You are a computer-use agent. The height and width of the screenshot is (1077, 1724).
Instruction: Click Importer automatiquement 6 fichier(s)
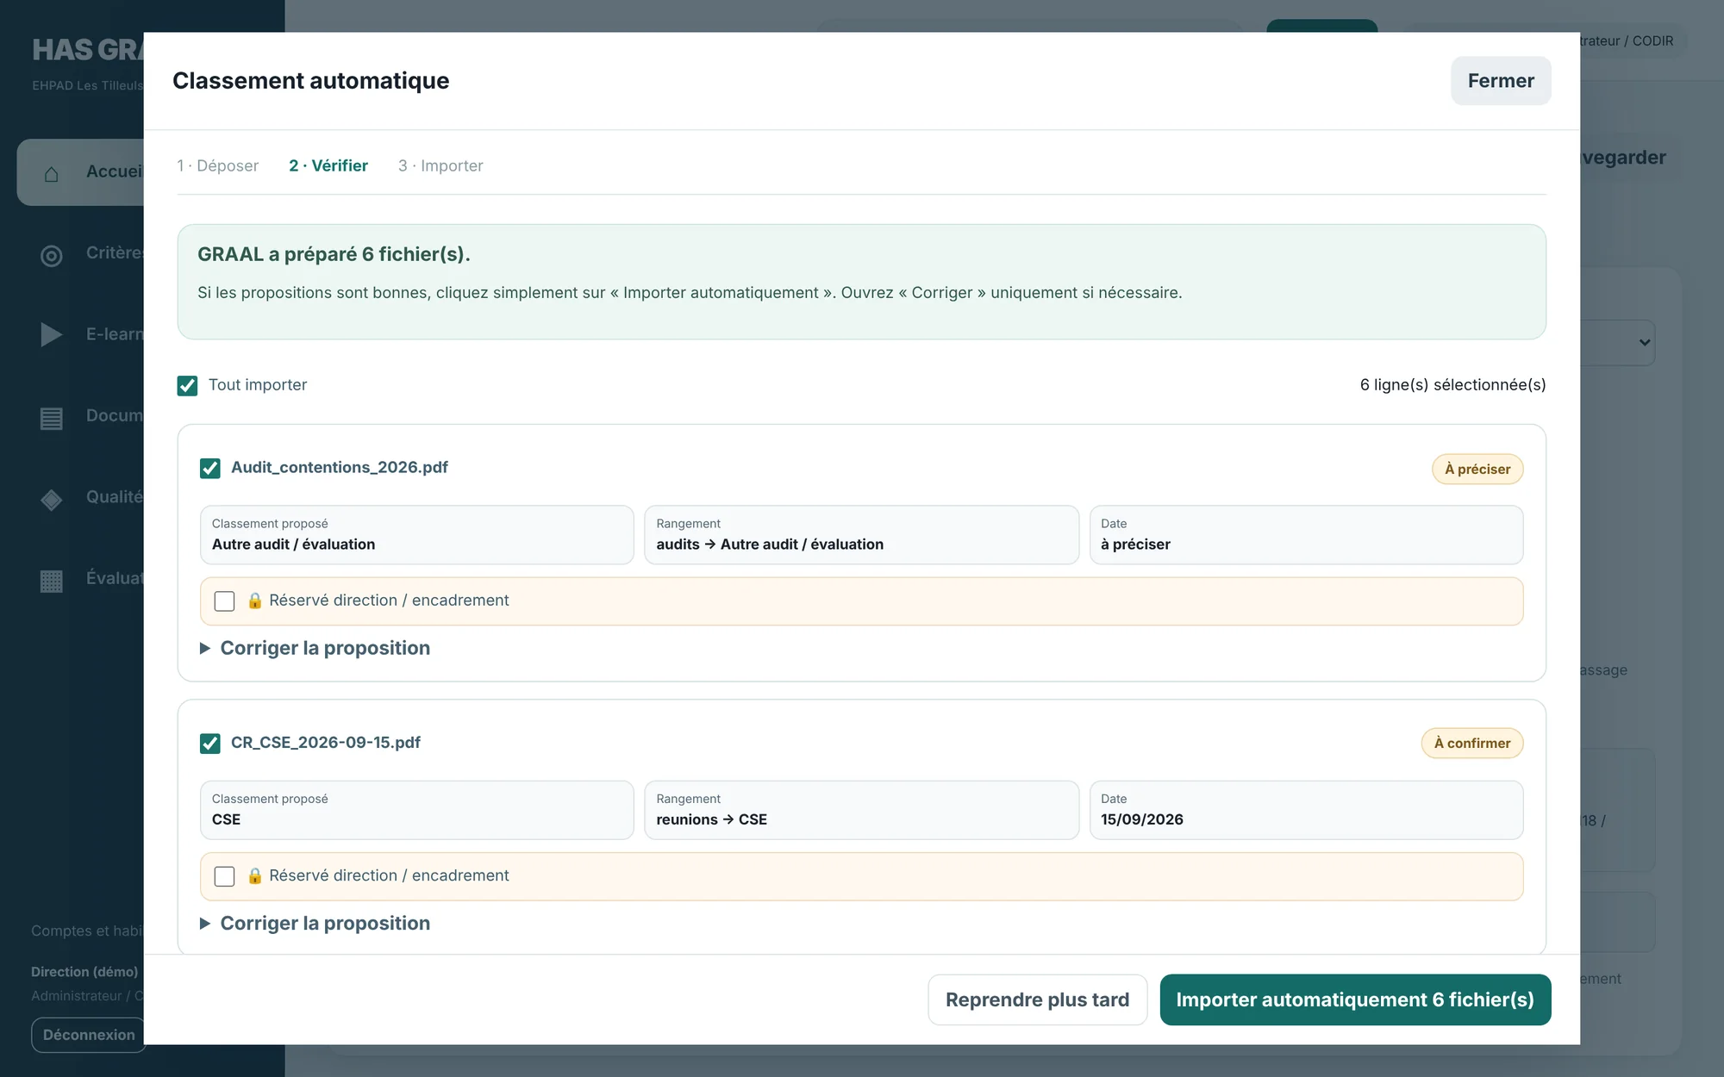pyautogui.click(x=1355, y=999)
